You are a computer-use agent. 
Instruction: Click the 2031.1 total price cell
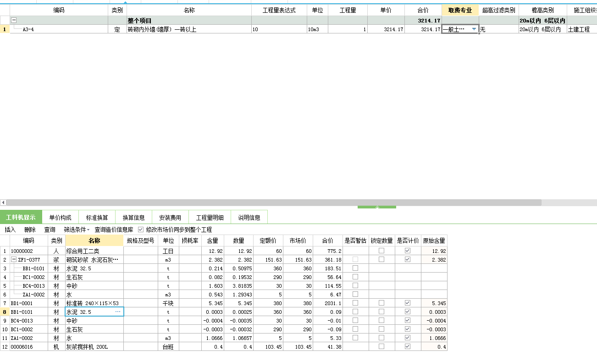coord(328,303)
